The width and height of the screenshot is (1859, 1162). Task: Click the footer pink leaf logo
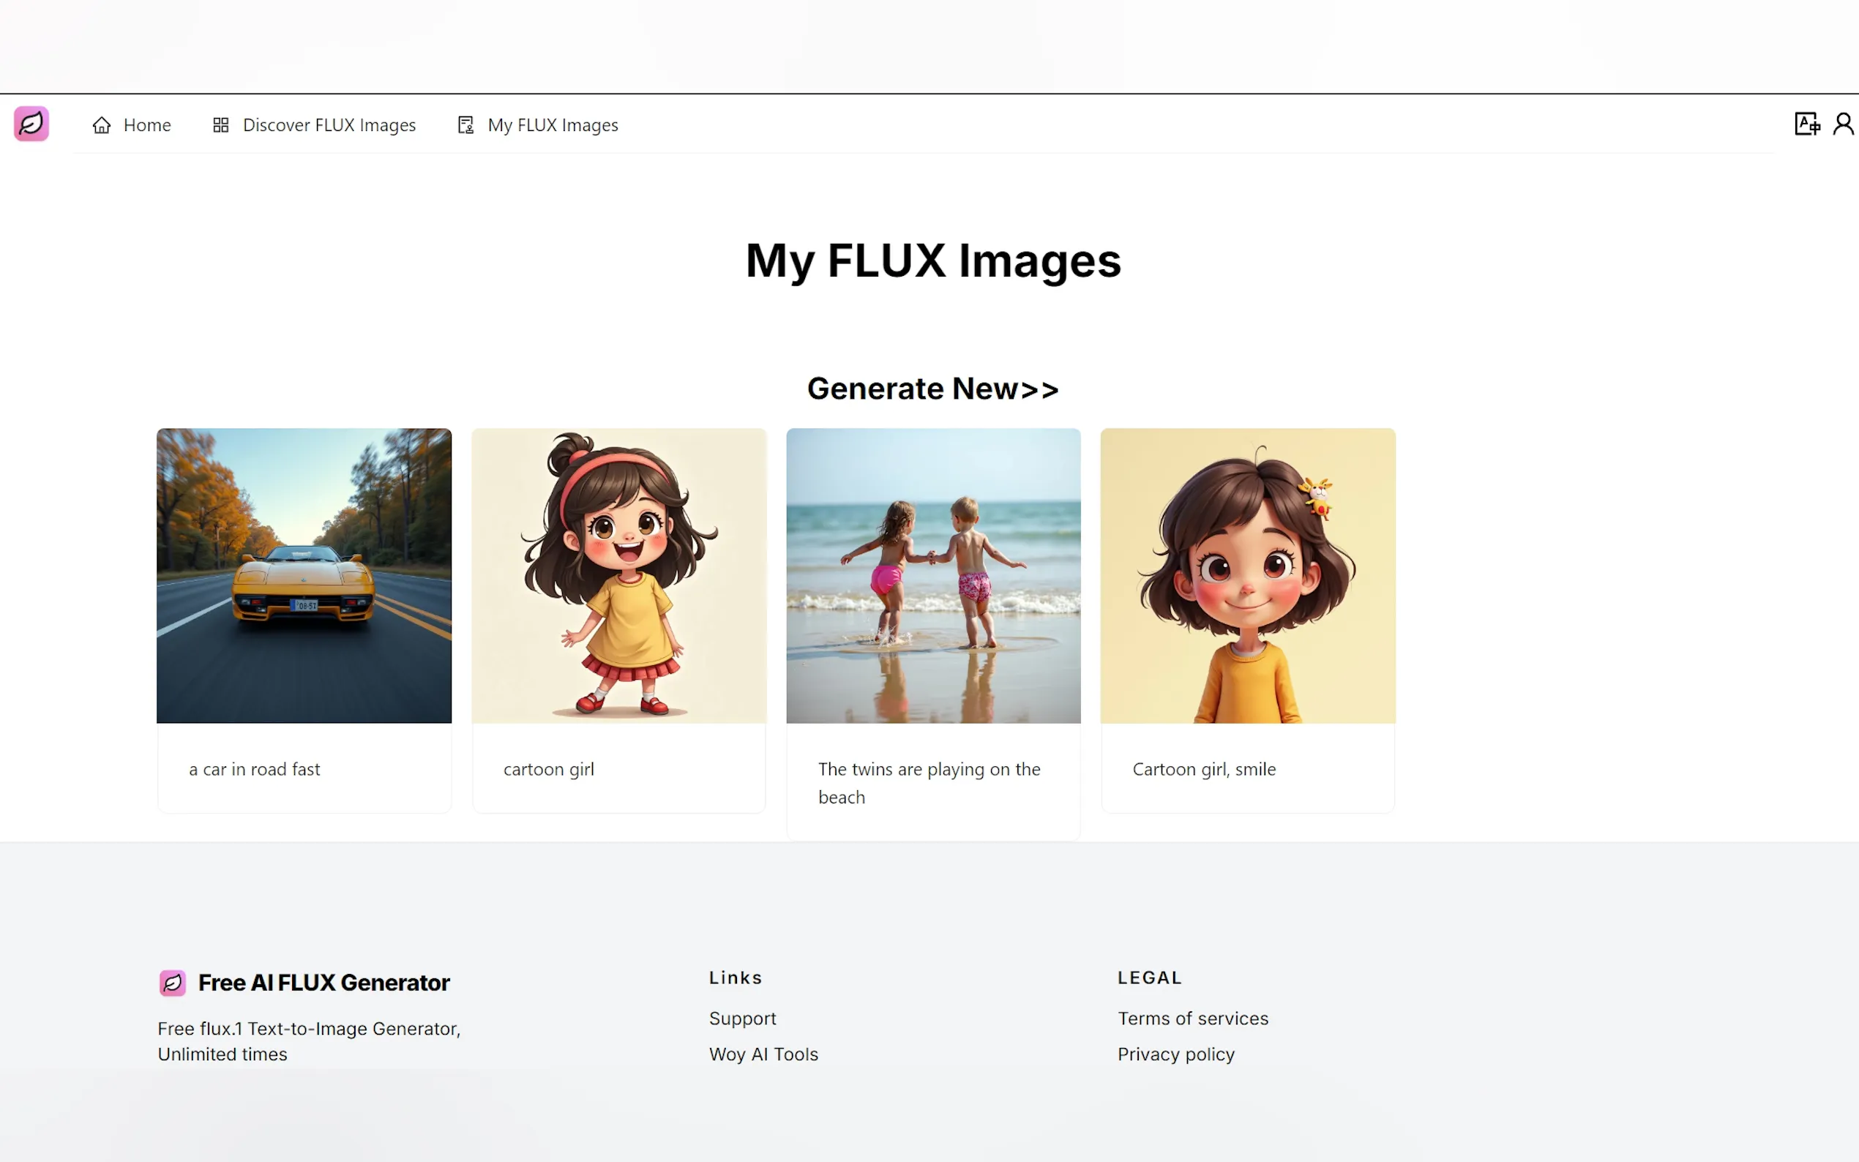[x=172, y=983]
